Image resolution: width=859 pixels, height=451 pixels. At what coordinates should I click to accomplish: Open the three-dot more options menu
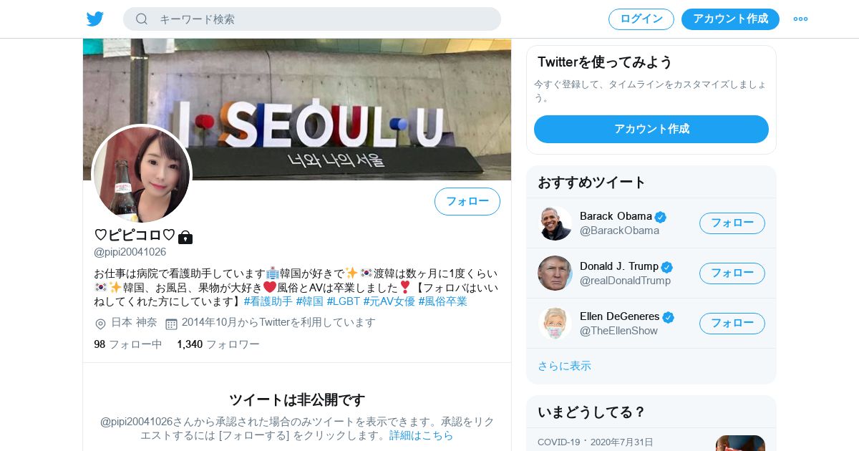click(x=800, y=19)
